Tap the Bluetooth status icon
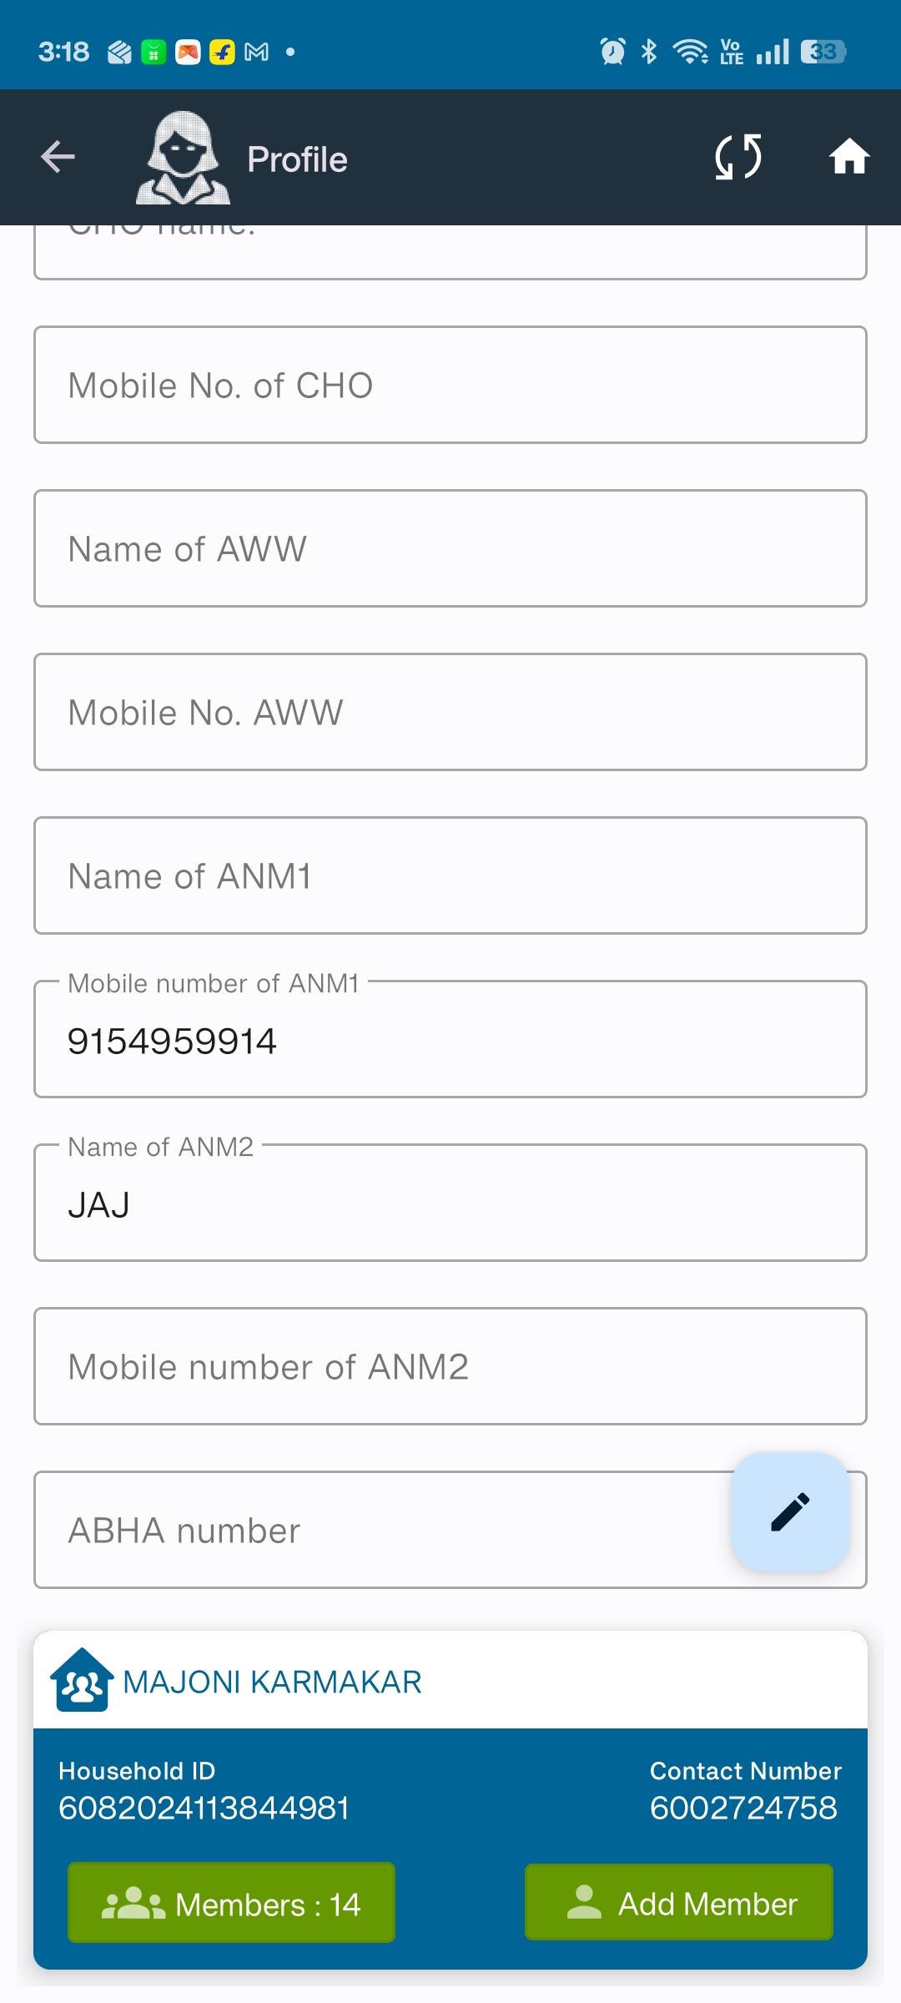Viewport: 901px width, 2003px height. [649, 52]
